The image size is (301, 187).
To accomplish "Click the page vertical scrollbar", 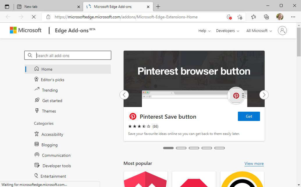I will 299,42.
